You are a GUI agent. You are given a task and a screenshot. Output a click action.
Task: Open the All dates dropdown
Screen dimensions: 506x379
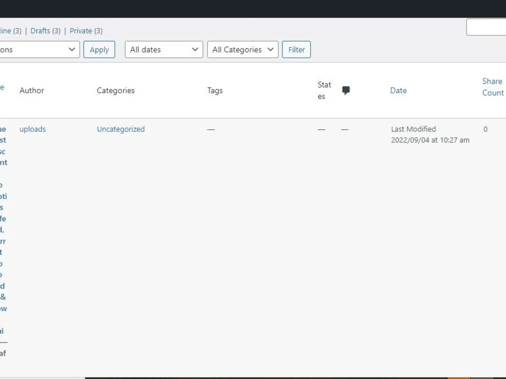[164, 50]
